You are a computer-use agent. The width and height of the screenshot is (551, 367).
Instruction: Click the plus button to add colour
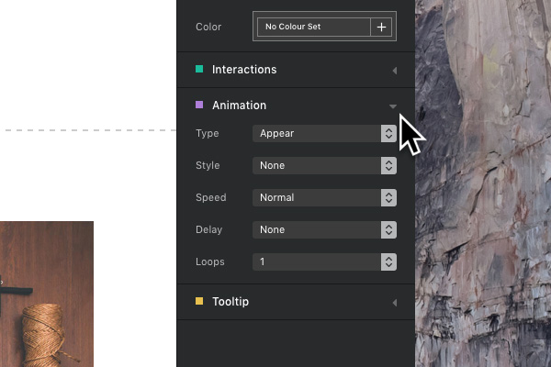pos(381,27)
